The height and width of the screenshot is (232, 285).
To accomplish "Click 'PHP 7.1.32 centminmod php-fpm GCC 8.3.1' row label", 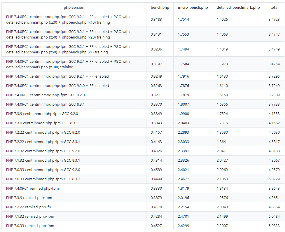I will [x=43, y=161].
